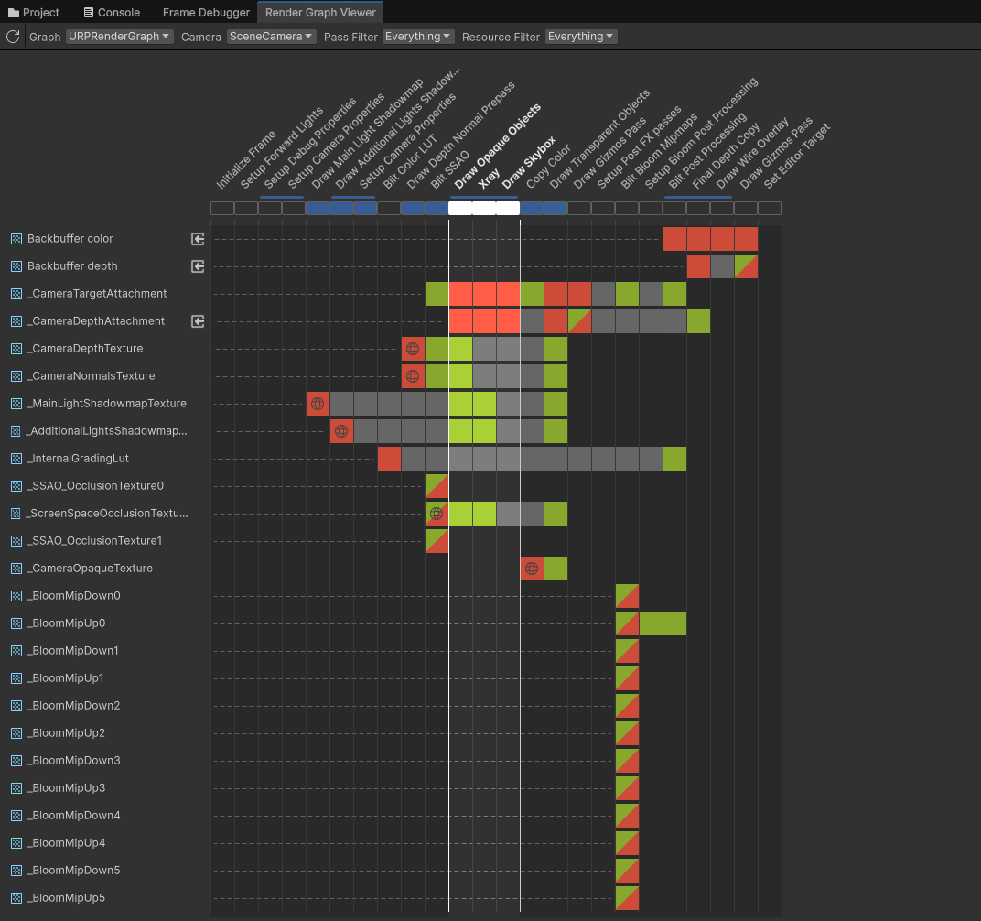Click texture icon beside _CameraTargetAttachment
Image resolution: width=981 pixels, height=921 pixels.
click(x=16, y=294)
